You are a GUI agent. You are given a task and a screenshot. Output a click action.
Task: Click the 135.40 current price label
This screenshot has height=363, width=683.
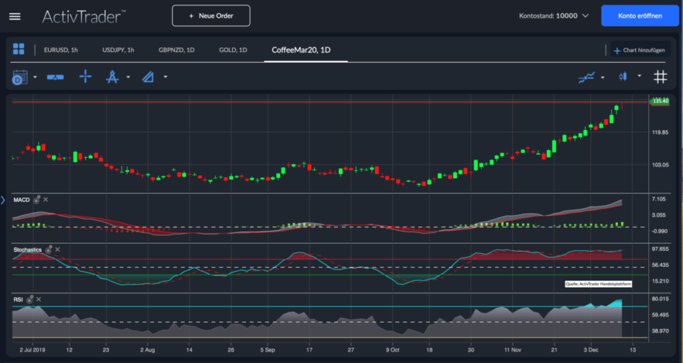pyautogui.click(x=660, y=101)
